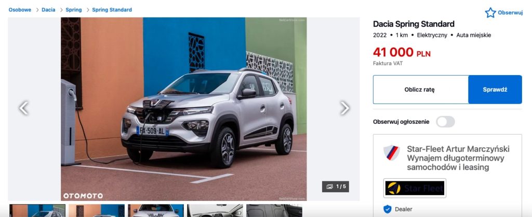The height and width of the screenshot is (217, 532).
Task: Click the blue Dealer verified shield icon
Action: [x=387, y=209]
